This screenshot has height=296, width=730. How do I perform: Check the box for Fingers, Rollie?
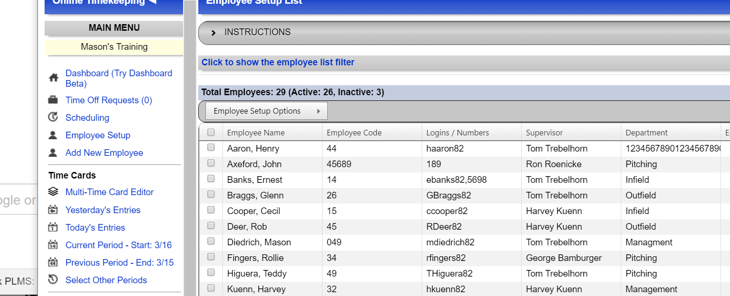point(211,257)
